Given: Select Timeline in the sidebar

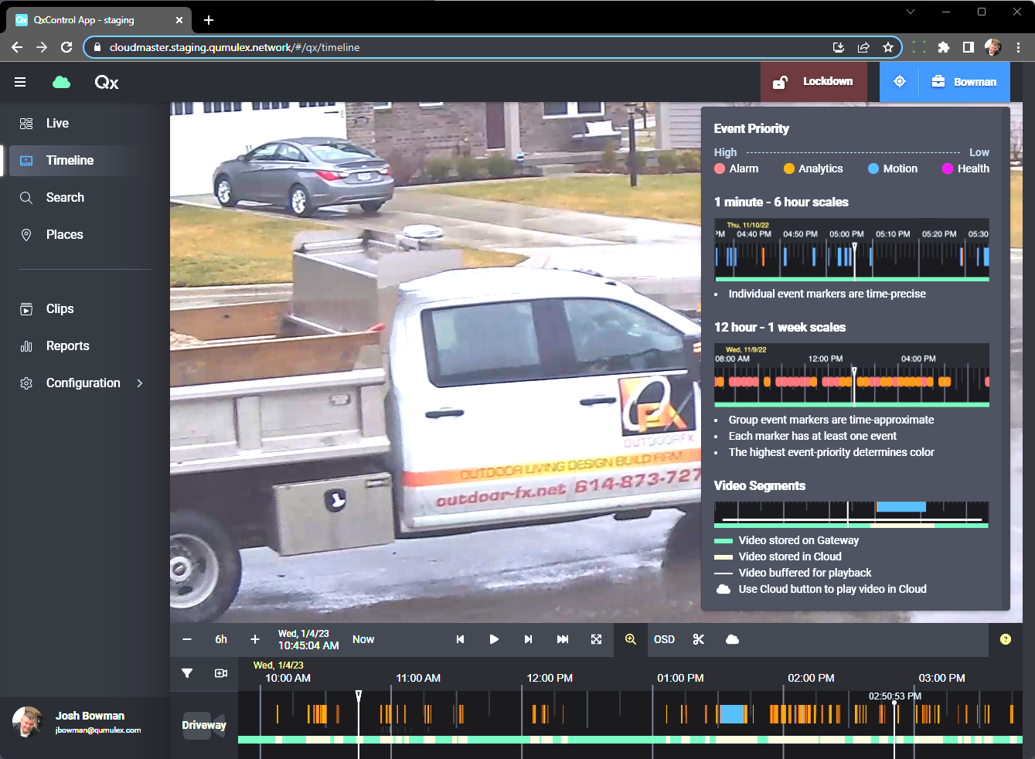Looking at the screenshot, I should (77, 161).
